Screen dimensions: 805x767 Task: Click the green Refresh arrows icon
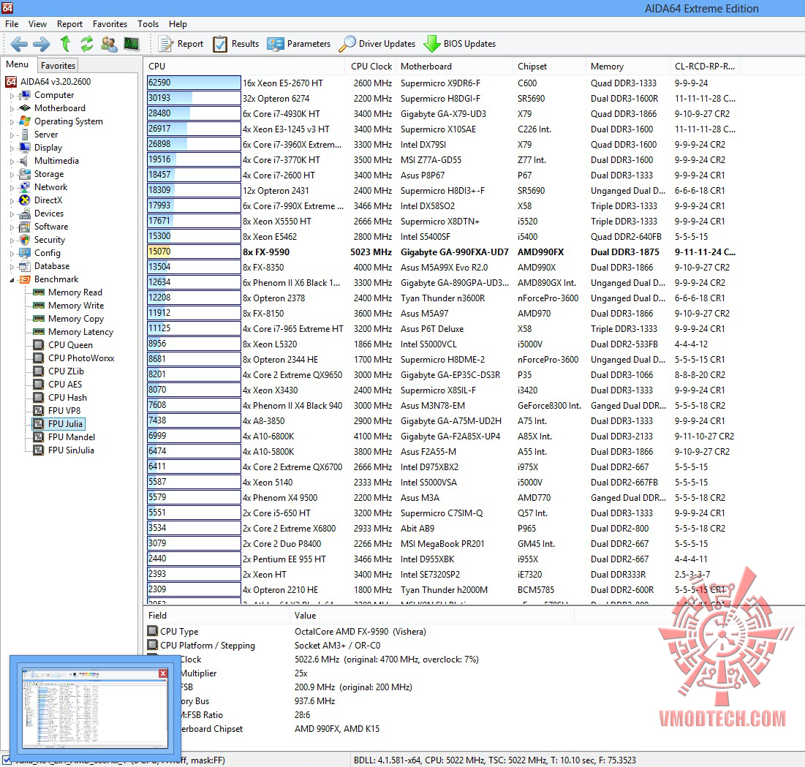(87, 44)
